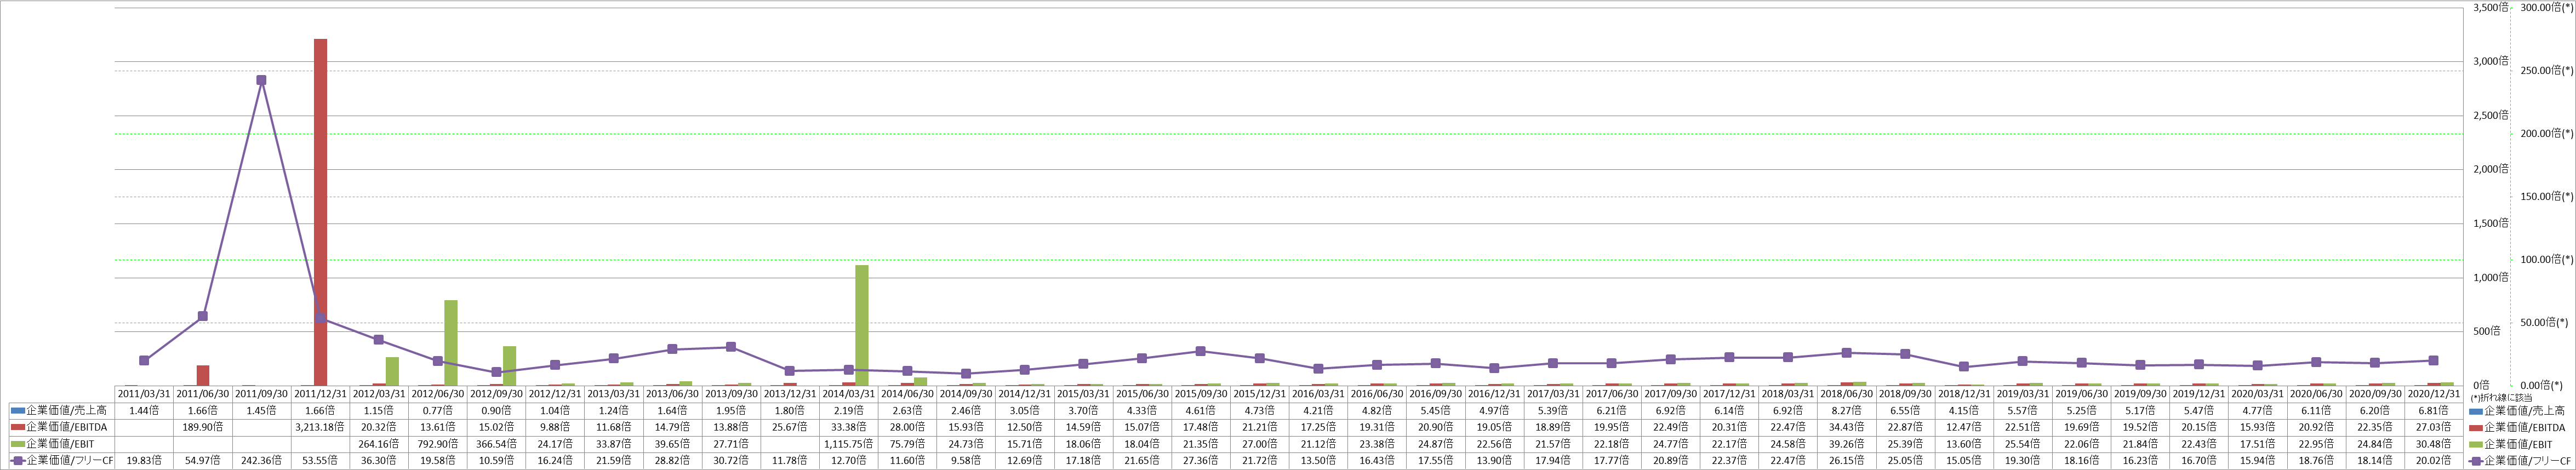Click the 242.36倍 free CF cell
The width and height of the screenshot is (2576, 470).
[261, 461]
